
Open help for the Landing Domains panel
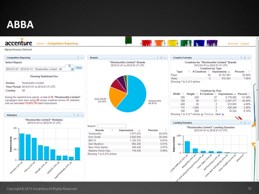point(241,123)
